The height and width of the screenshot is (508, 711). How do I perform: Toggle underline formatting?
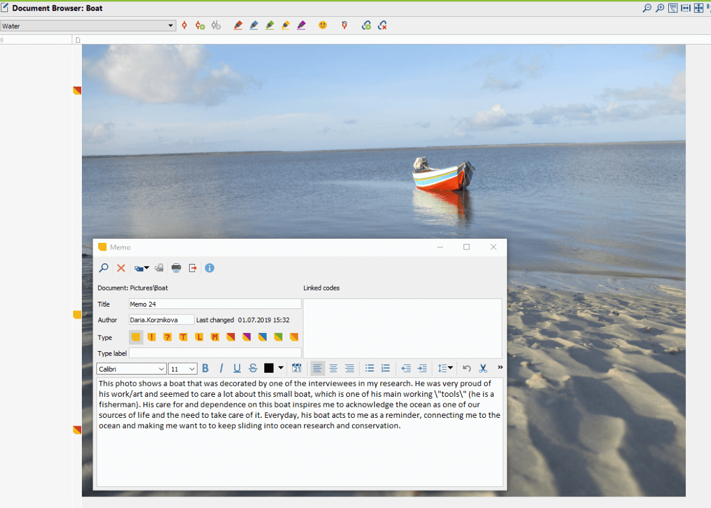(x=237, y=368)
